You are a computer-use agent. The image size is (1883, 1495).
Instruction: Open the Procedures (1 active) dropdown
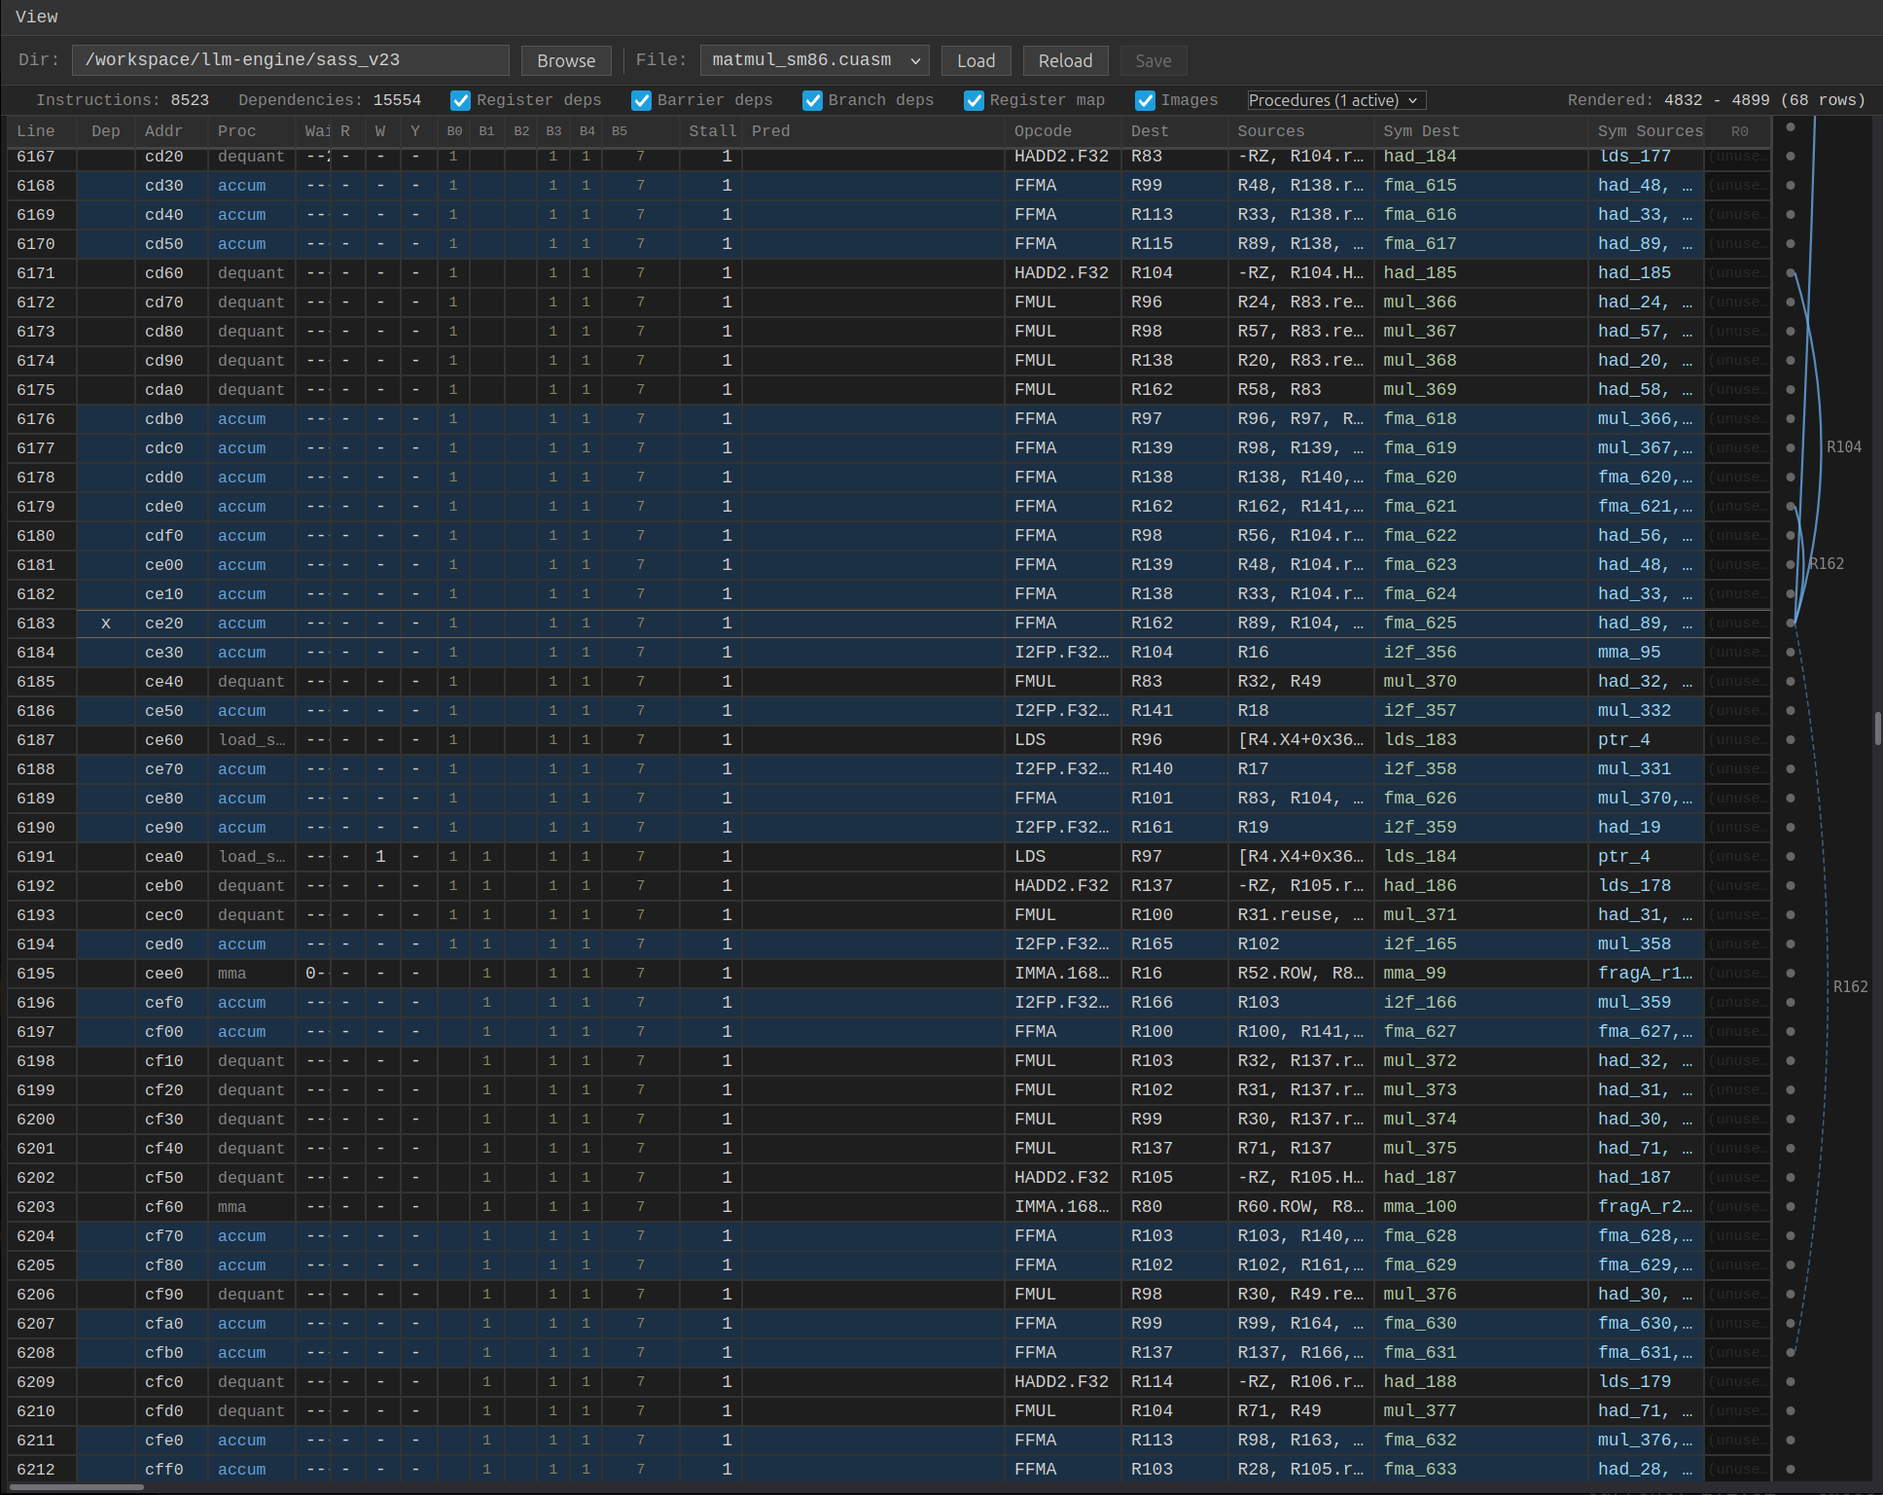click(1336, 100)
